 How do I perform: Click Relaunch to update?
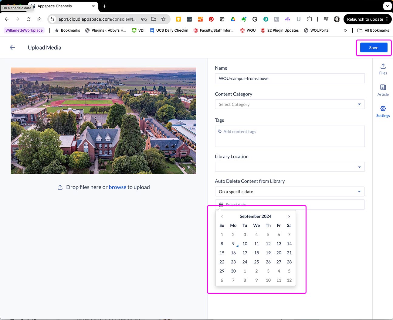(365, 19)
